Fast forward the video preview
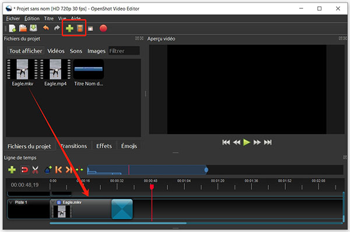350x232 pixels. click(x=257, y=142)
